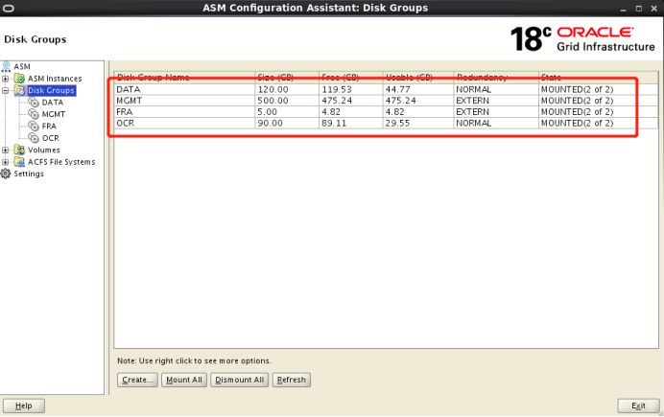Click the MGMT disk group icon in tree
This screenshot has height=417, width=664.
pyautogui.click(x=34, y=114)
